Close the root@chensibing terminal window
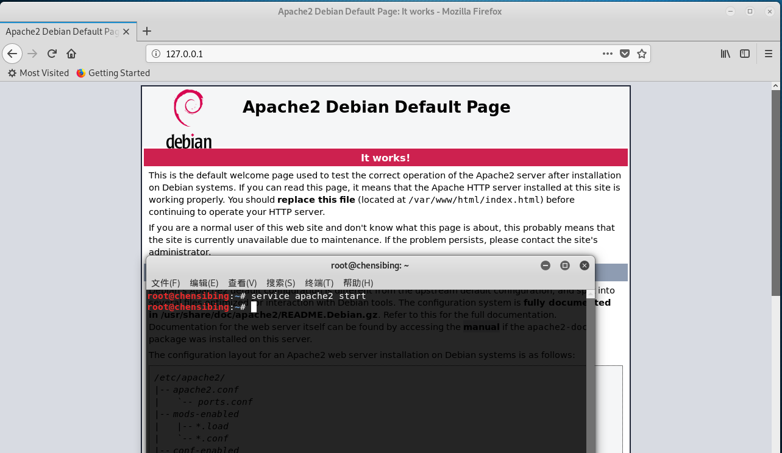The height and width of the screenshot is (453, 782). tap(585, 265)
